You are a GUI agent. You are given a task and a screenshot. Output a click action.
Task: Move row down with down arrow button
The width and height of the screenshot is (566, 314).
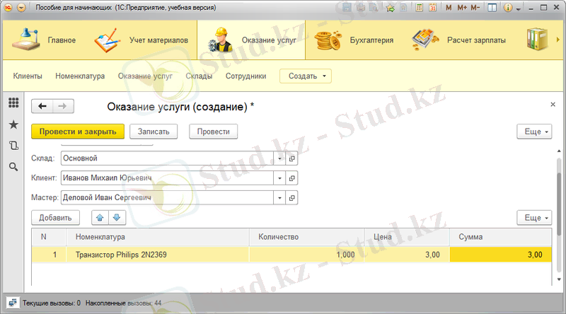[117, 218]
